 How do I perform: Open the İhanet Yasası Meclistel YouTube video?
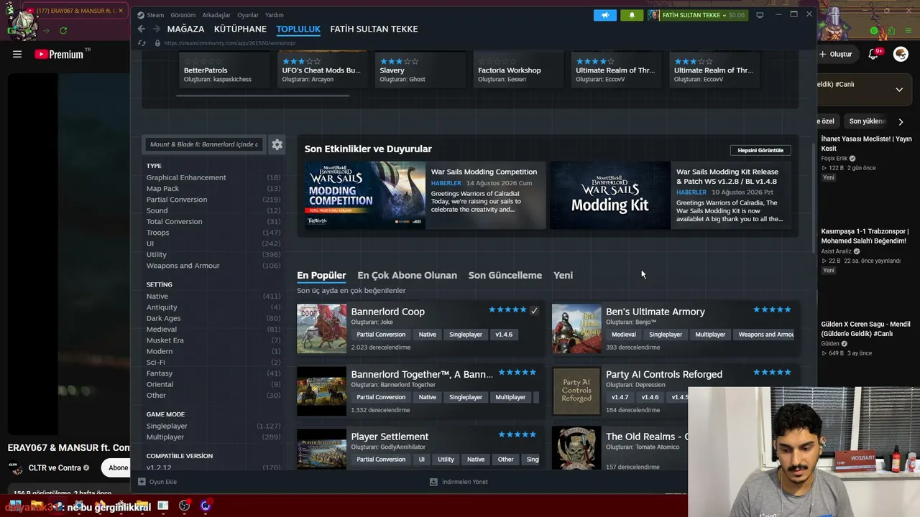click(866, 144)
